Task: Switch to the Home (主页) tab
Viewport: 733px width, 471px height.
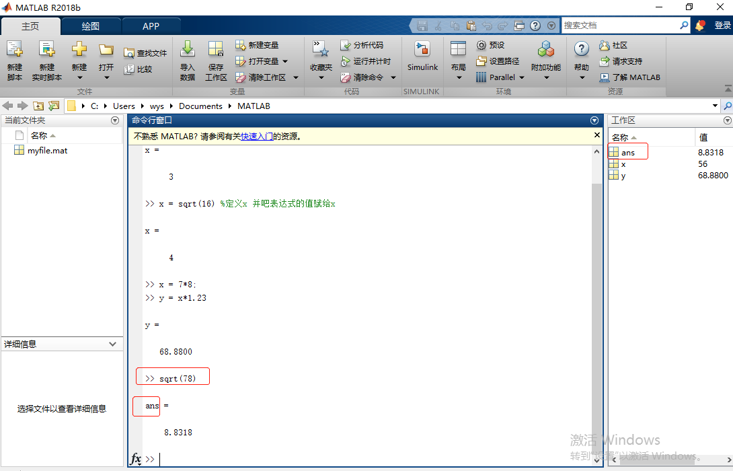Action: [30, 26]
